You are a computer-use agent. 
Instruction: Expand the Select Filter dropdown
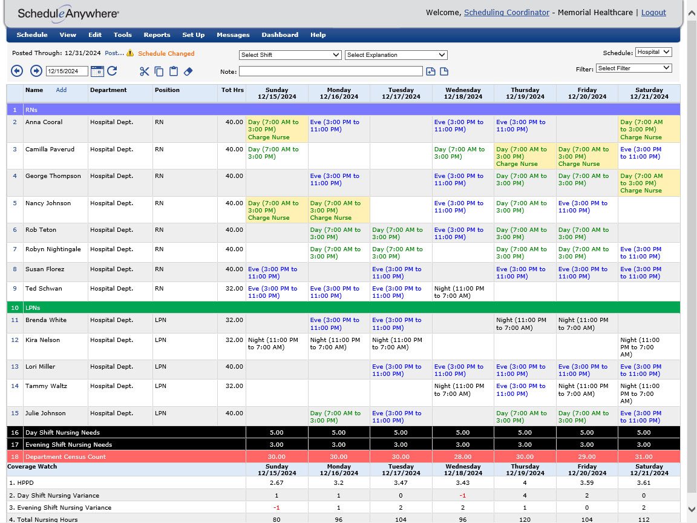[633, 68]
